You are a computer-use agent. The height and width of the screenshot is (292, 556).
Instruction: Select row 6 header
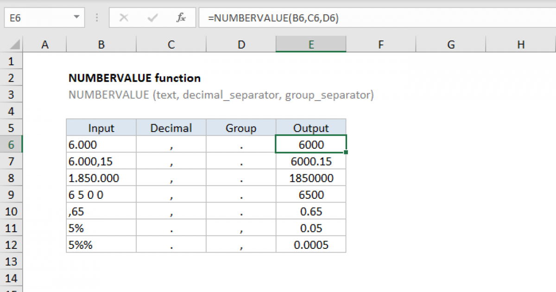pyautogui.click(x=11, y=145)
